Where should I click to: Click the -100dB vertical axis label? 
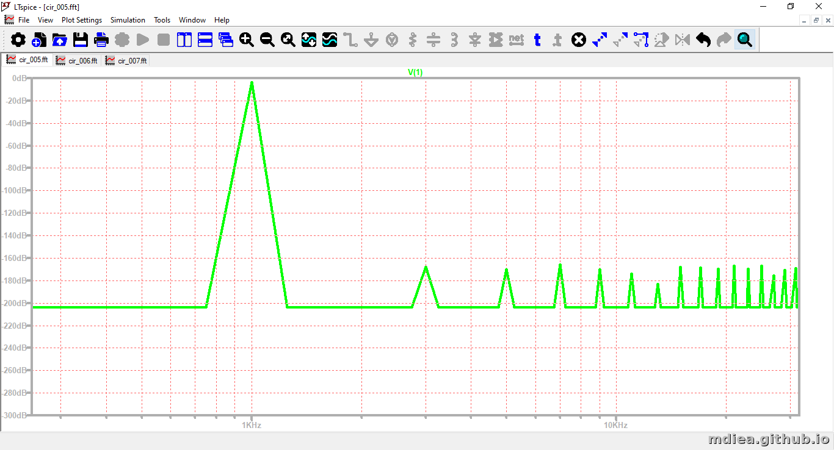click(x=15, y=190)
